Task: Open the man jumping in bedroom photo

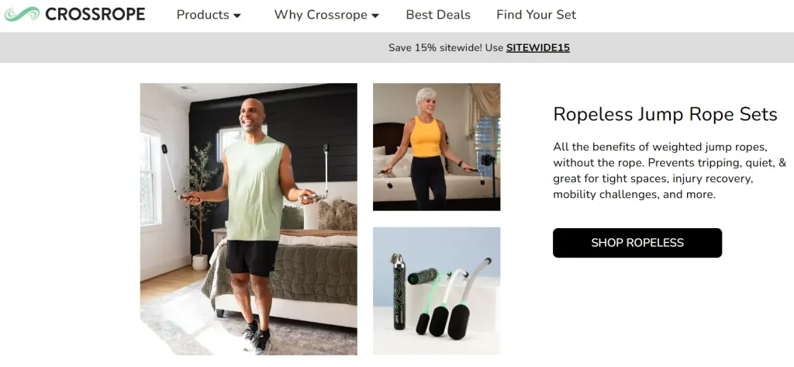Action: pyautogui.click(x=249, y=219)
